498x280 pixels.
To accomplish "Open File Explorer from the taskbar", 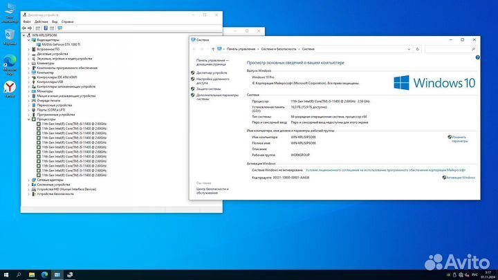I will (x=32, y=274).
